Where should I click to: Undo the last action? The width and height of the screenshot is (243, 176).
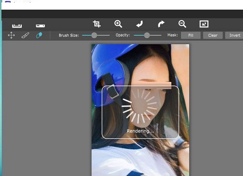point(139,24)
